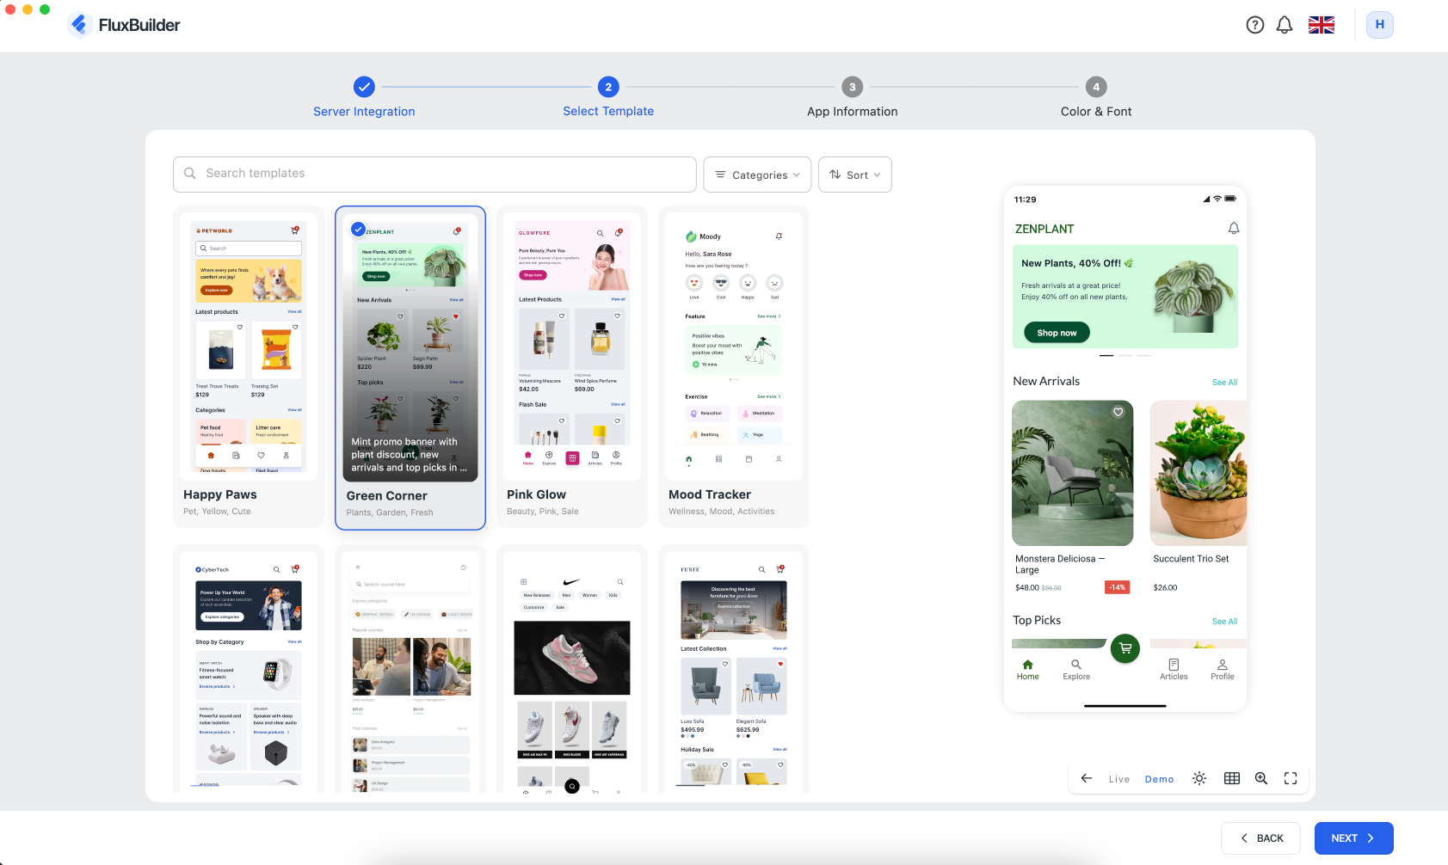Click the 'New Arrivals' heading in preview
The image size is (1448, 865).
tap(1046, 382)
